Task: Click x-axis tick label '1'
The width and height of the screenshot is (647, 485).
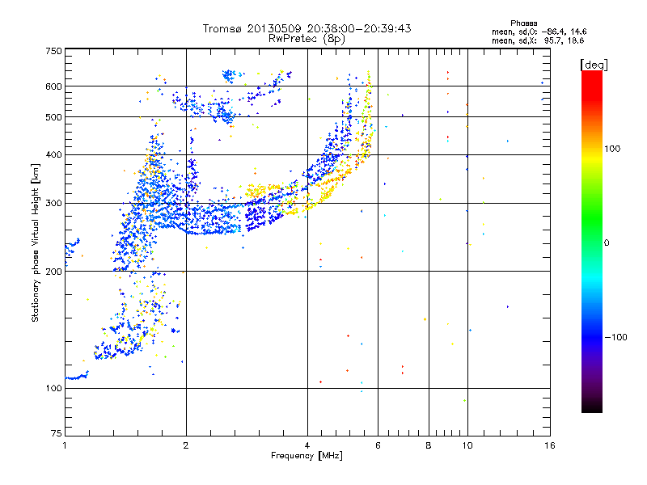Action: click(65, 445)
